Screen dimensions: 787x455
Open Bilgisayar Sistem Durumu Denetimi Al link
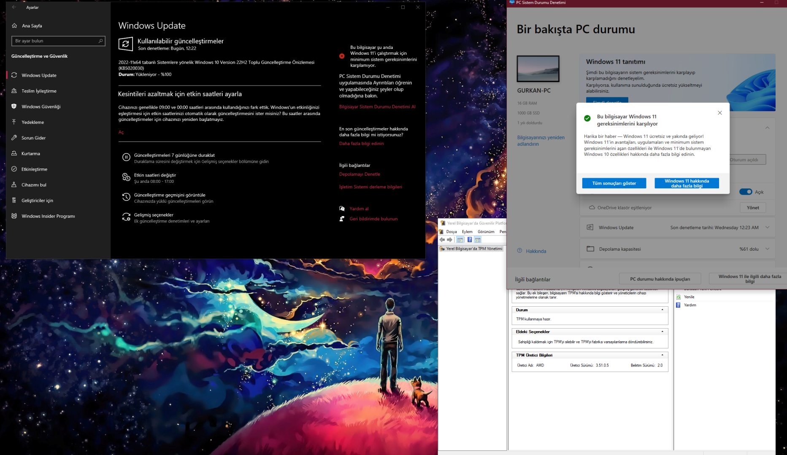[377, 107]
